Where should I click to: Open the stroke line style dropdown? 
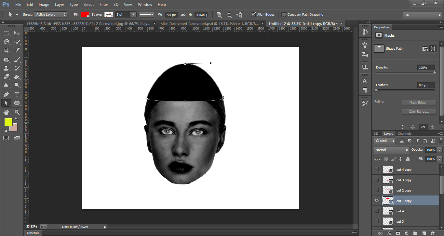(146, 15)
